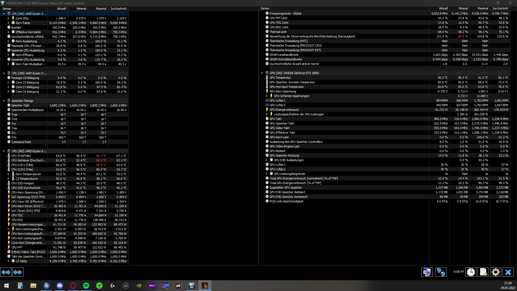517x291 pixels.
Task: Click the screen-with-magnifier monitoring icon
Action: [427, 272]
